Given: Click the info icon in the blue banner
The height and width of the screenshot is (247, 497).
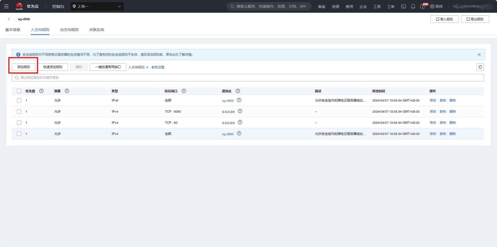Looking at the screenshot, I should coord(18,54).
